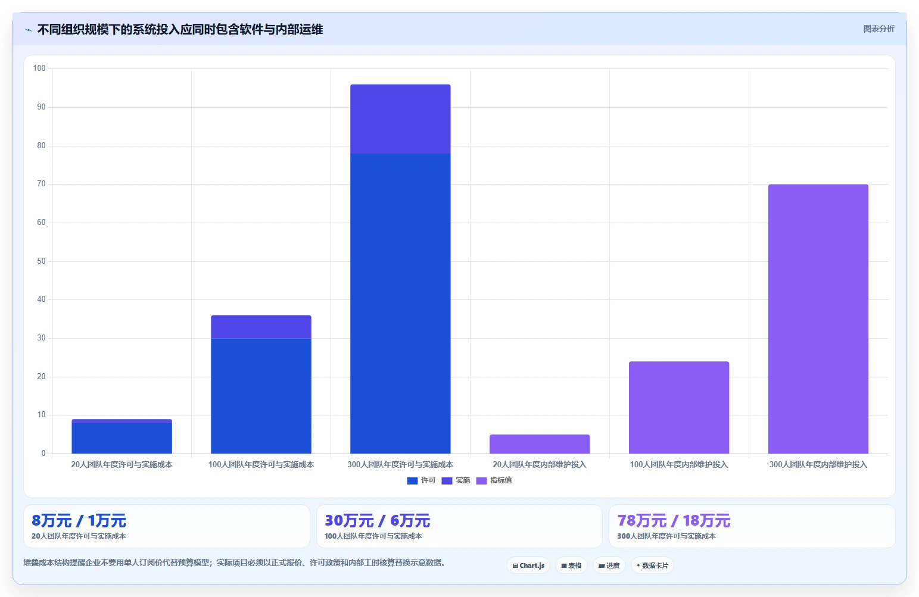Click the y-axis value 100
This screenshot has width=919, height=597.
tap(39, 68)
